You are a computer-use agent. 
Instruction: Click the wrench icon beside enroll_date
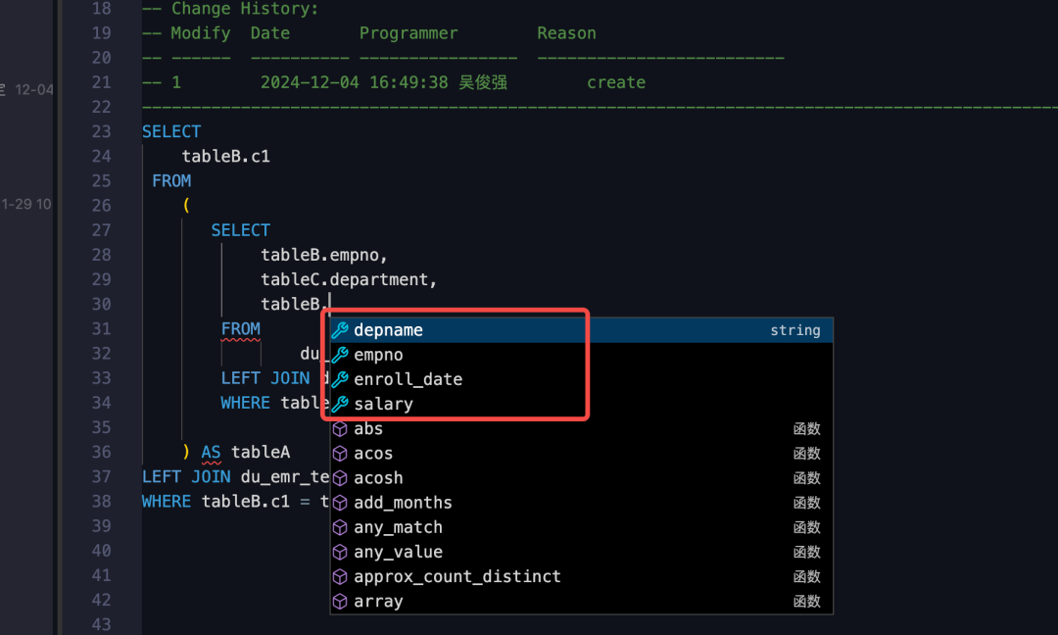click(x=340, y=379)
